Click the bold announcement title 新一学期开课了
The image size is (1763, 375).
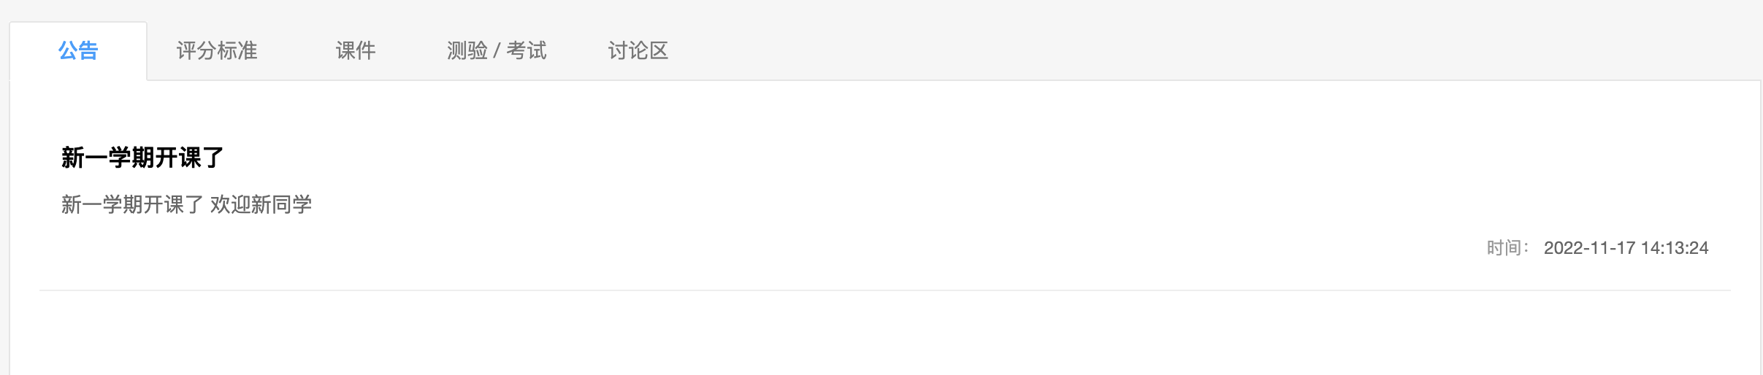click(142, 158)
